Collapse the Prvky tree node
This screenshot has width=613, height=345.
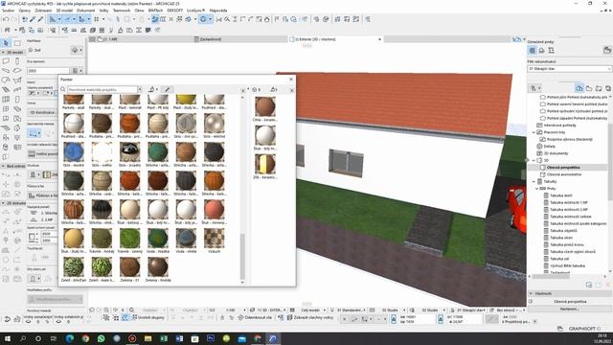tap(536, 189)
